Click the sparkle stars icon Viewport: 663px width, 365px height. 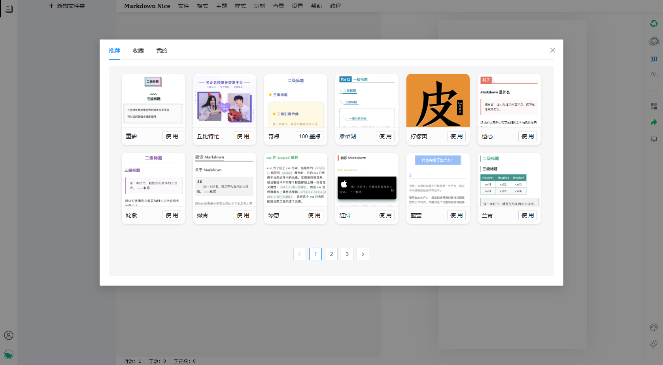tap(654, 344)
